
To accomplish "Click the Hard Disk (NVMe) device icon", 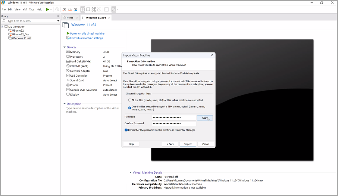I will [x=68, y=61].
